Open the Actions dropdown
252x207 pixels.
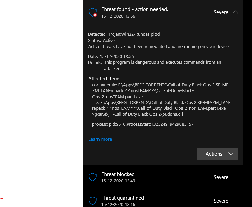point(218,154)
